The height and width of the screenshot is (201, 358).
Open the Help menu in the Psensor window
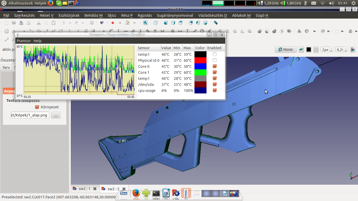point(37,41)
